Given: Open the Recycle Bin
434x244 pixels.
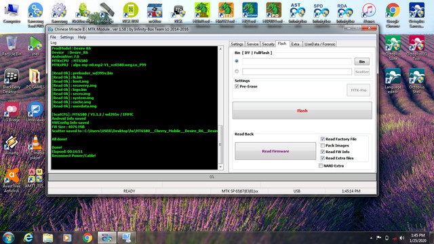Looking at the screenshot, I should pyautogui.click(x=12, y=45).
